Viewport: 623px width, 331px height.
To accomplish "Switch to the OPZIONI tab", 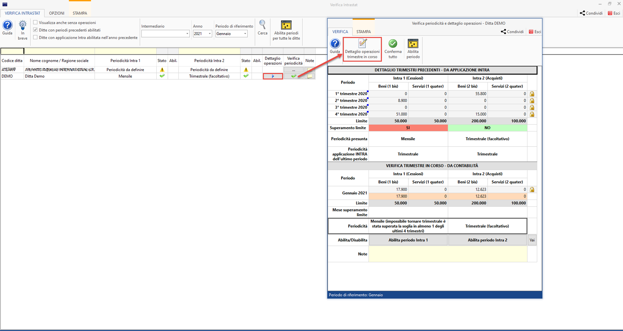I will [x=57, y=13].
